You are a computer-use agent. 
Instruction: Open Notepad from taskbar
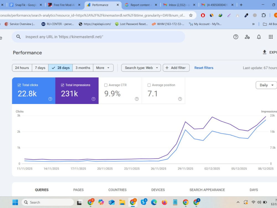(175, 202)
